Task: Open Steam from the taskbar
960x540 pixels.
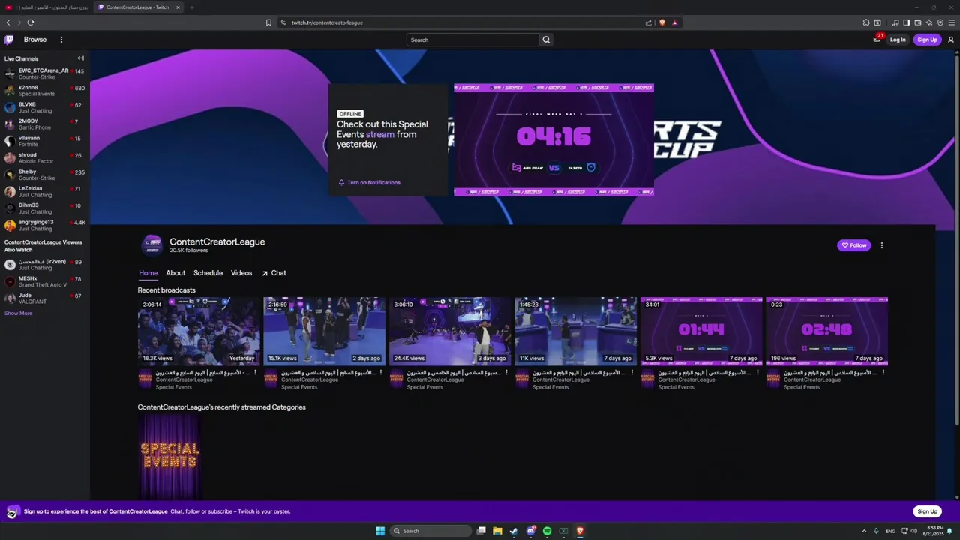Action: 514,531
